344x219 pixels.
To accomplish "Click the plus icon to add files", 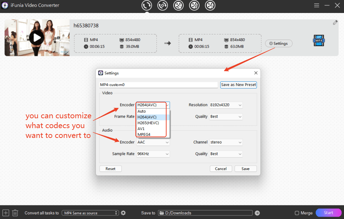I will (x=6, y=213).
